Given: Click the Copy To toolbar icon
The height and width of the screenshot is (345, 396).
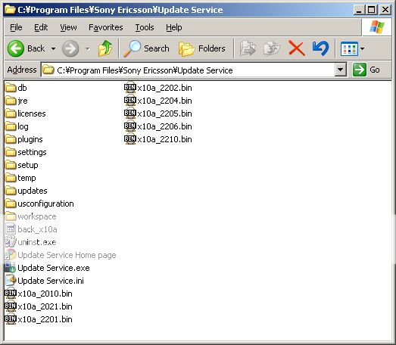Looking at the screenshot, I should (272, 48).
